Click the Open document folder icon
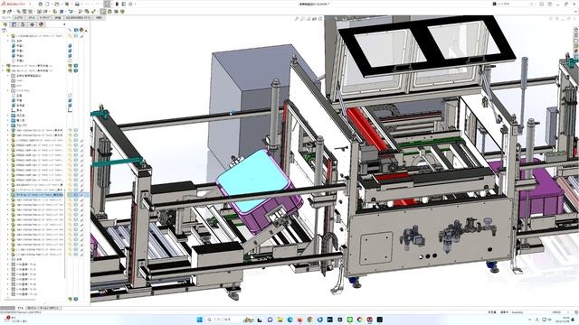579x325 pixels. tap(56, 4)
